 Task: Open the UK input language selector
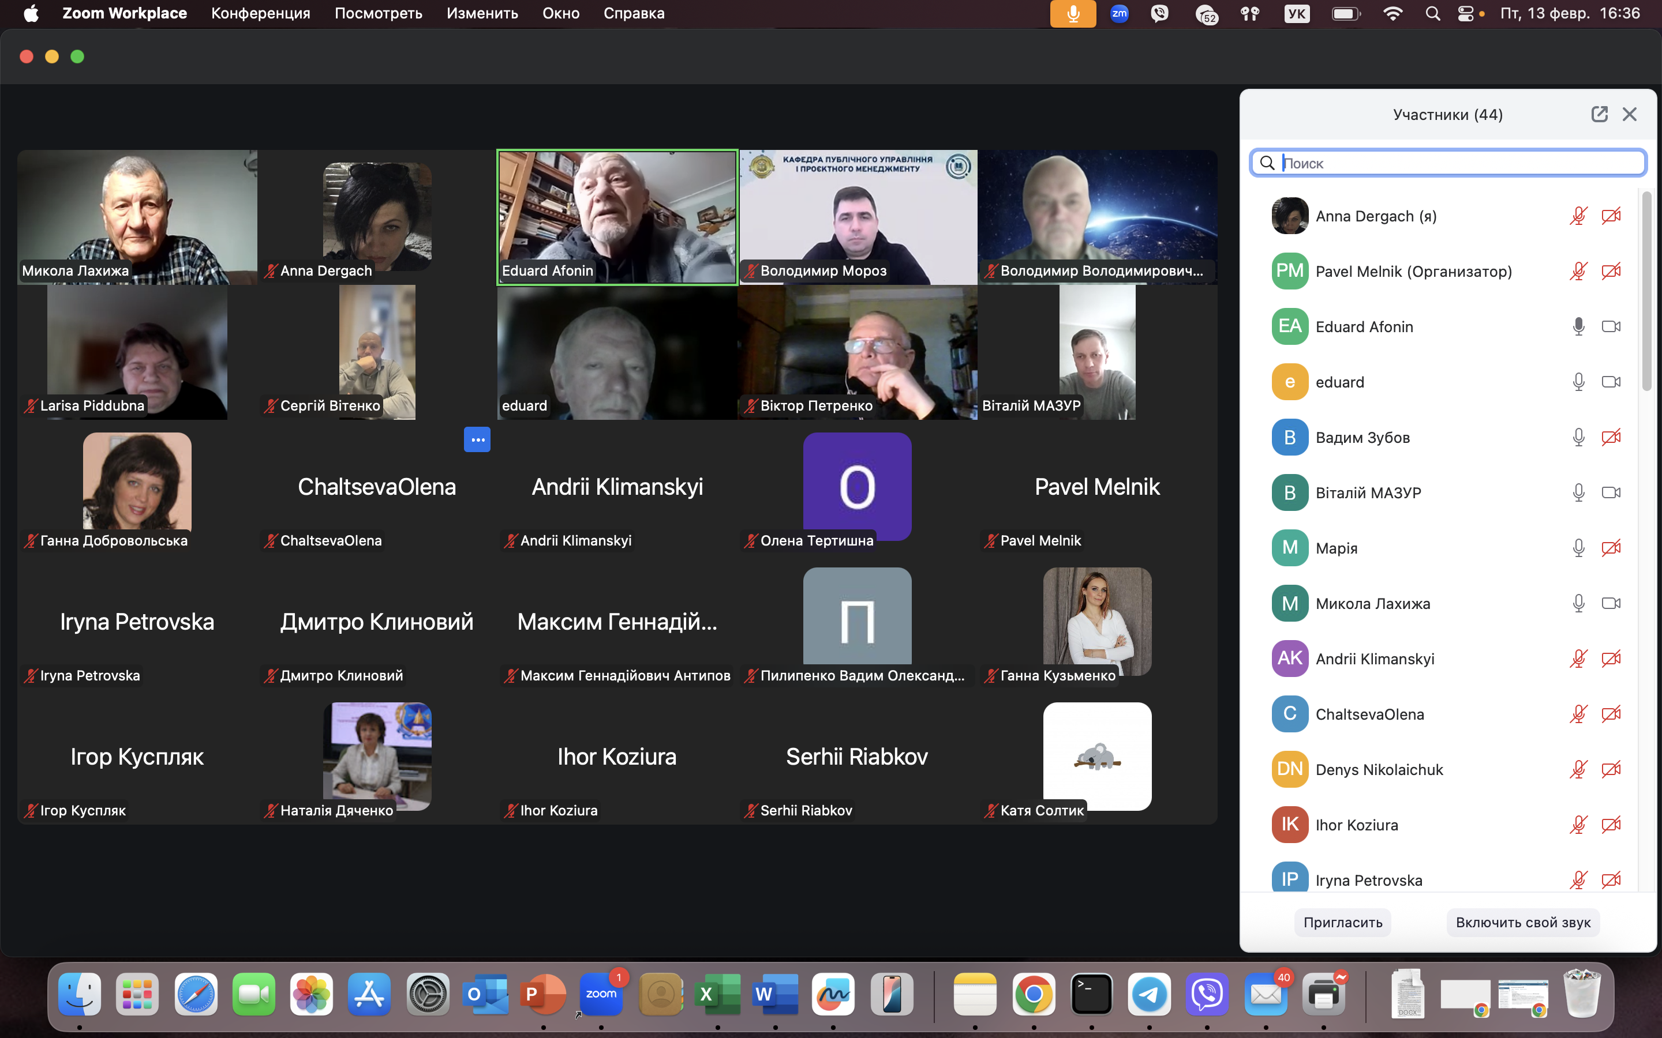[1297, 14]
